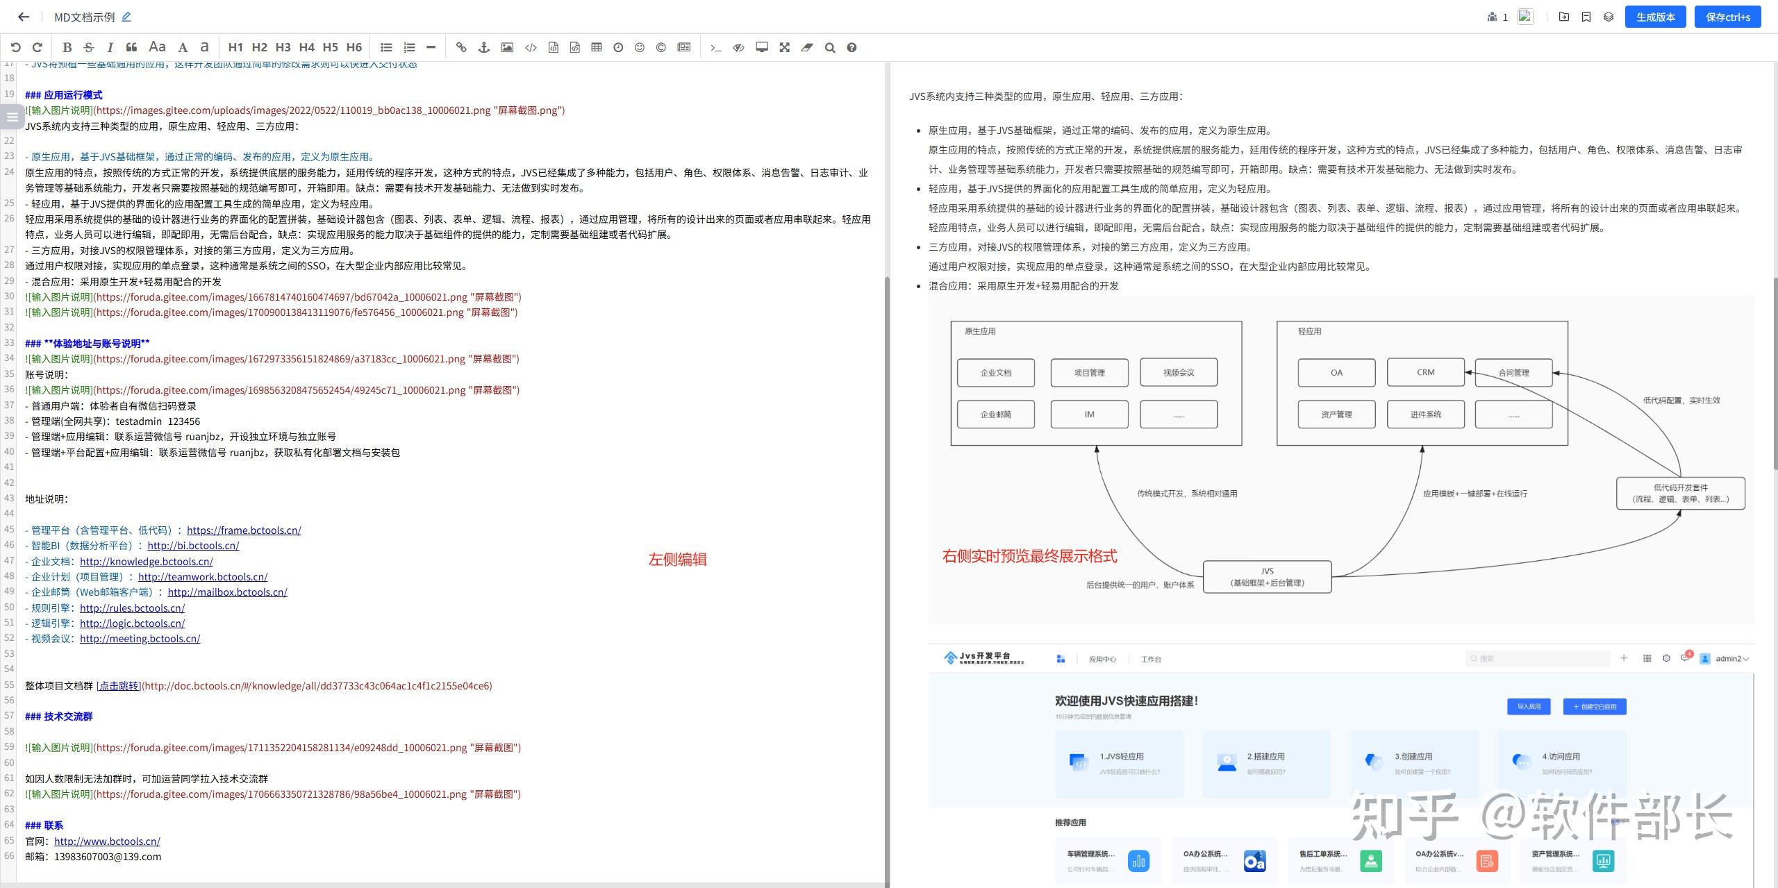Toggle live preview with the eye-slash icon
1778x888 pixels.
tap(738, 47)
